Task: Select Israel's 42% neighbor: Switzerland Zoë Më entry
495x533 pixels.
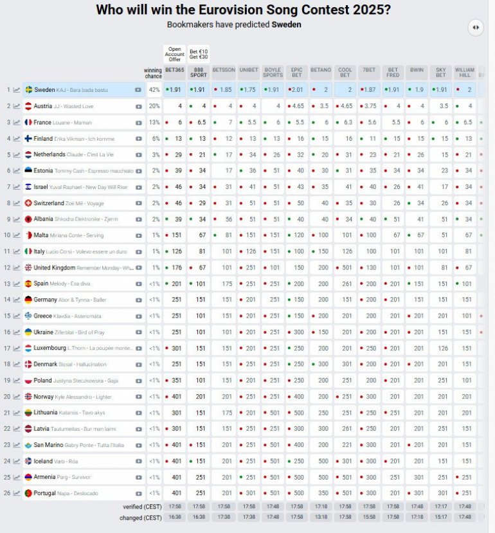Action: click(x=77, y=203)
